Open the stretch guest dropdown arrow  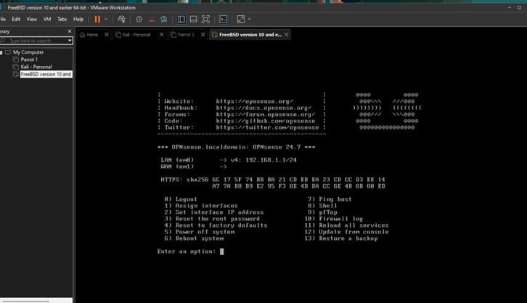[x=250, y=19]
